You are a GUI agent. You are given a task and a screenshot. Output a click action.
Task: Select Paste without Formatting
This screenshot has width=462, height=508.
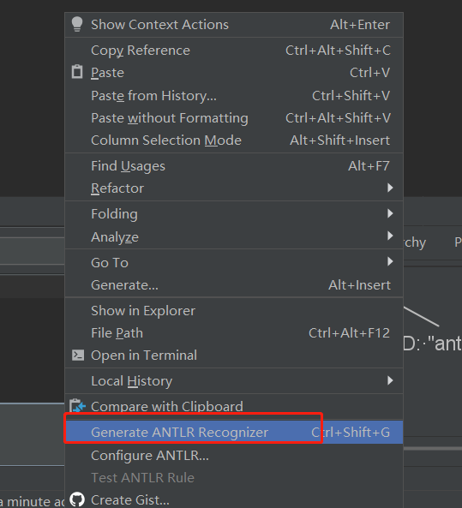point(234,118)
